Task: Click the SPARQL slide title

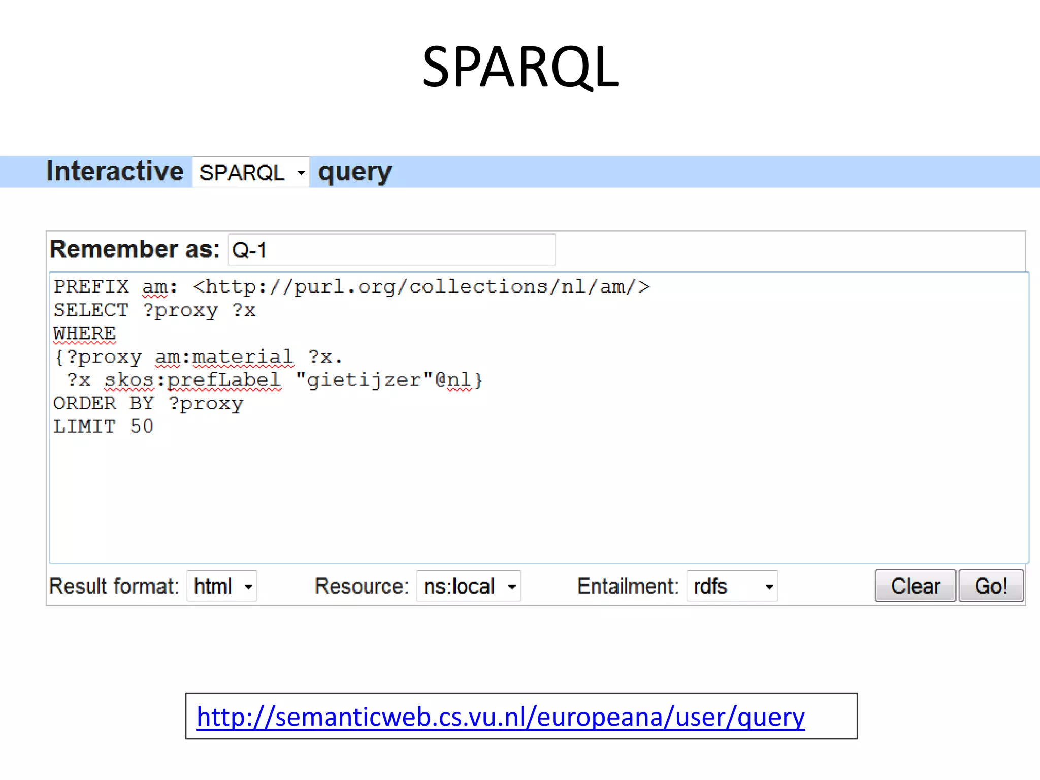Action: pos(521,67)
